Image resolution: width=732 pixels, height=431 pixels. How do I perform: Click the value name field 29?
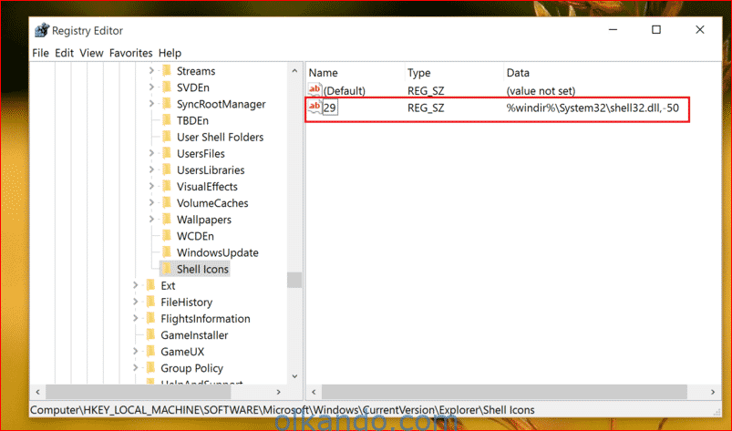pos(330,108)
